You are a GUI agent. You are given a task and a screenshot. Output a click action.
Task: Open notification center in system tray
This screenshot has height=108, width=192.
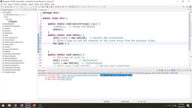coord(188,105)
